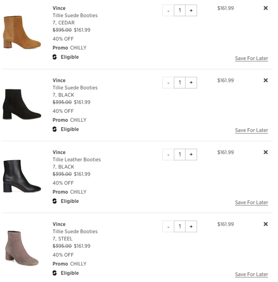278x282 pixels.
Task: Click the quantity field for Leather Booties
Action: tap(180, 154)
